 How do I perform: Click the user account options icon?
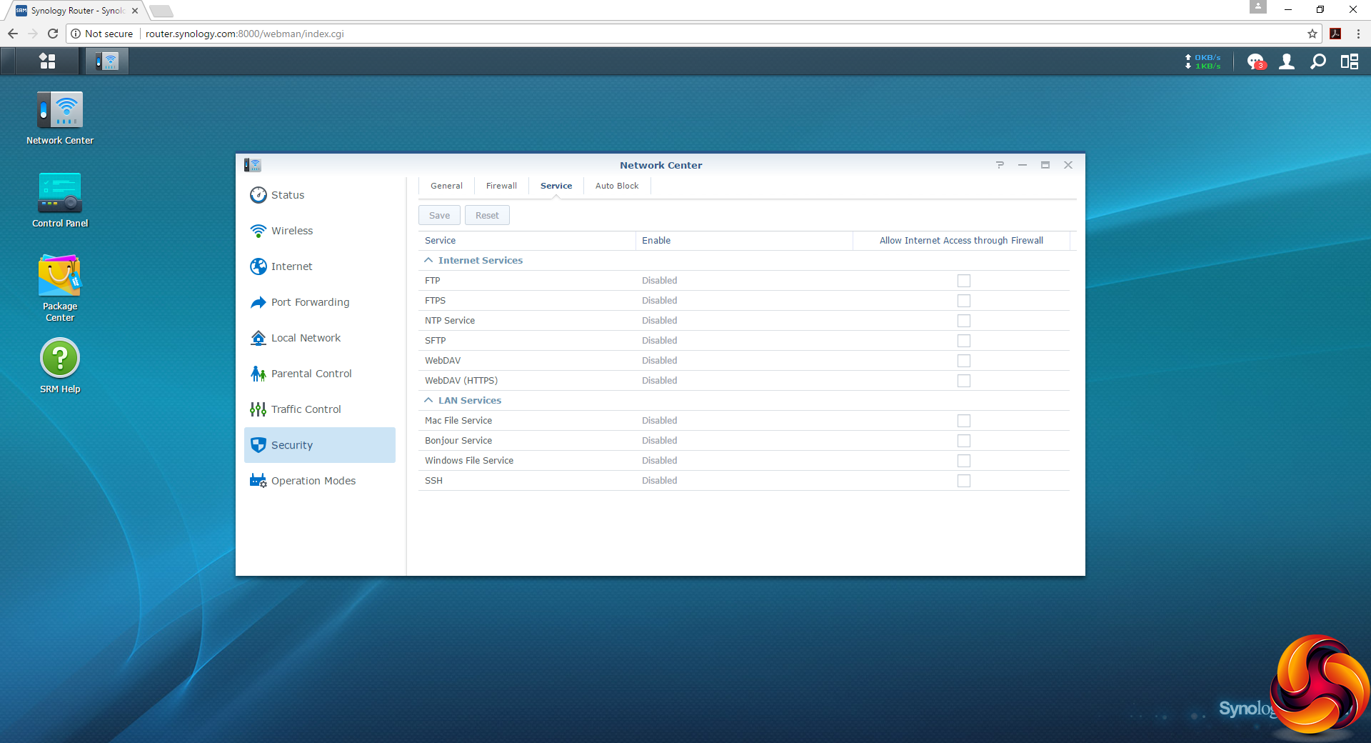[1286, 61]
